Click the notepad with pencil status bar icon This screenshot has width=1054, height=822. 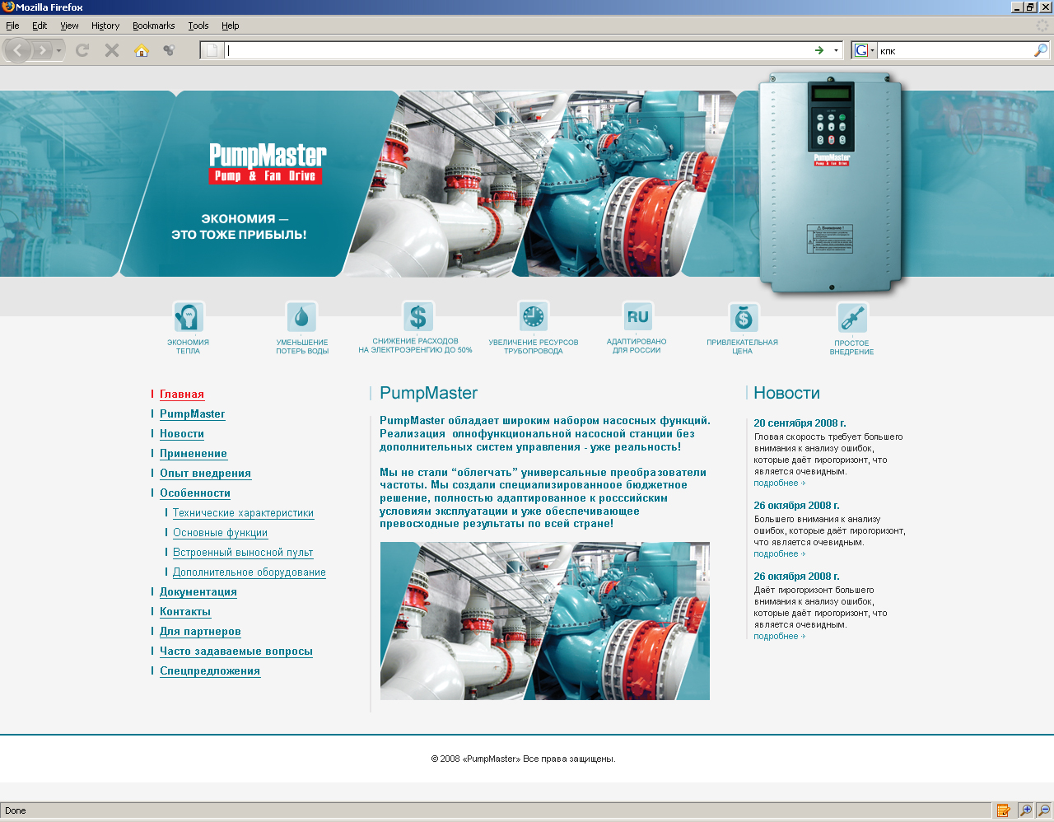[x=1003, y=810]
